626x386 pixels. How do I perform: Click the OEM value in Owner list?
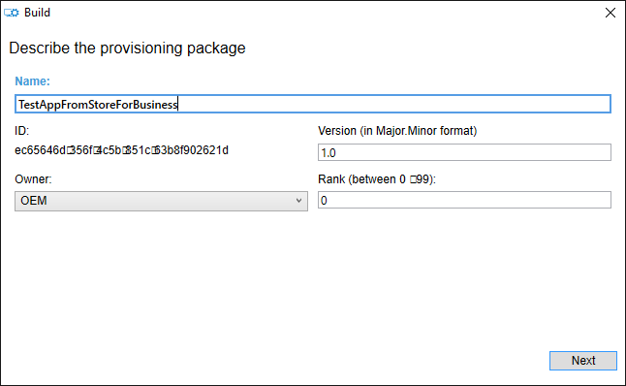34,201
